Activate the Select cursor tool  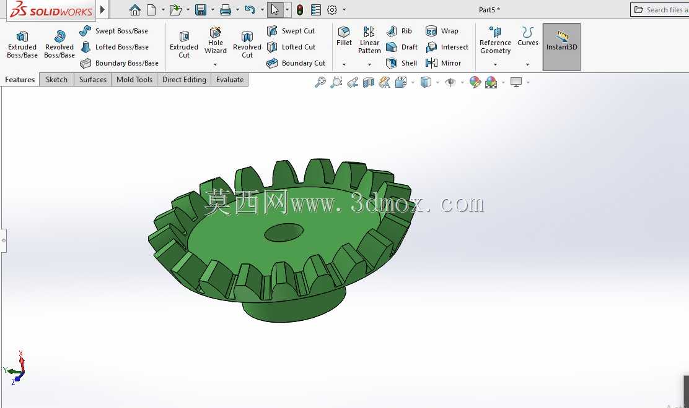pos(275,10)
